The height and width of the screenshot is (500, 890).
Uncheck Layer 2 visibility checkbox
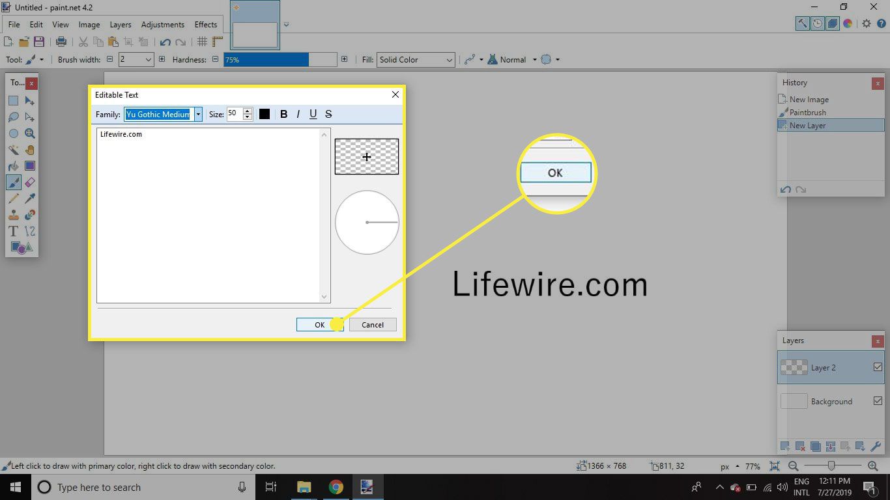click(878, 367)
